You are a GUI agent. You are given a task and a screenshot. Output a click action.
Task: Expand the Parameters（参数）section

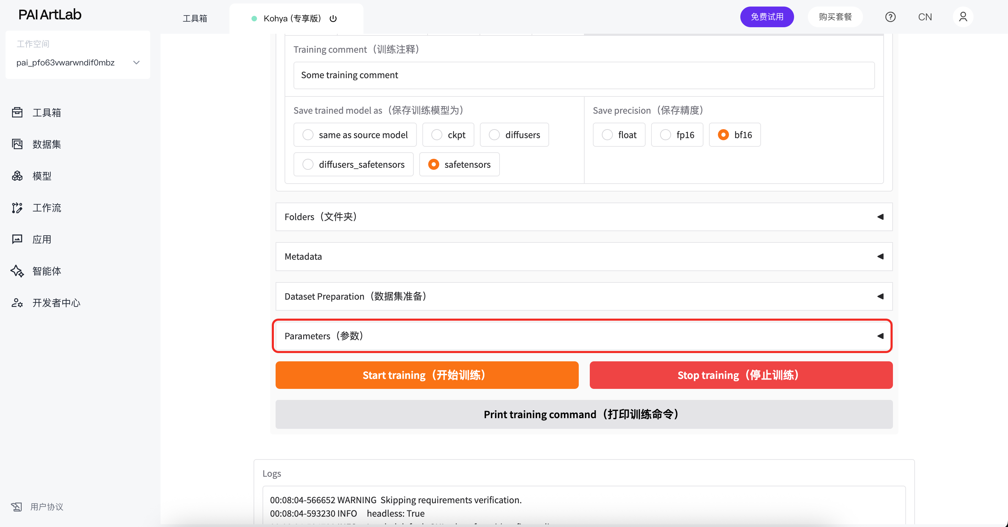point(583,336)
